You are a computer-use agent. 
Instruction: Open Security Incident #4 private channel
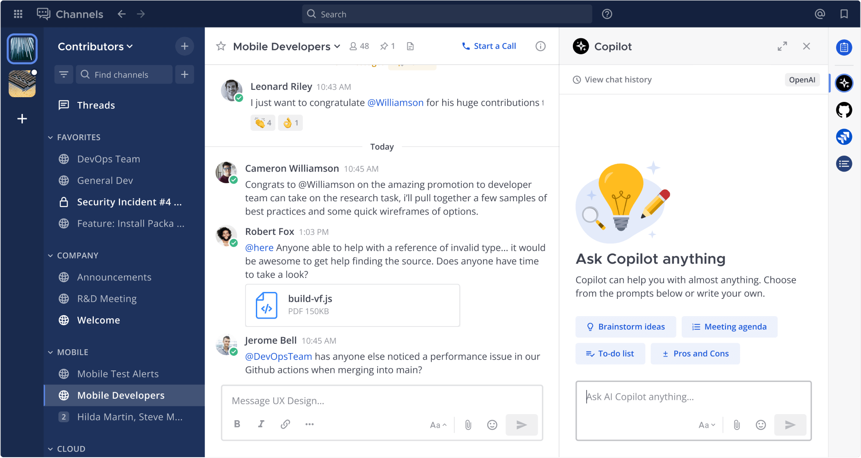pos(124,202)
